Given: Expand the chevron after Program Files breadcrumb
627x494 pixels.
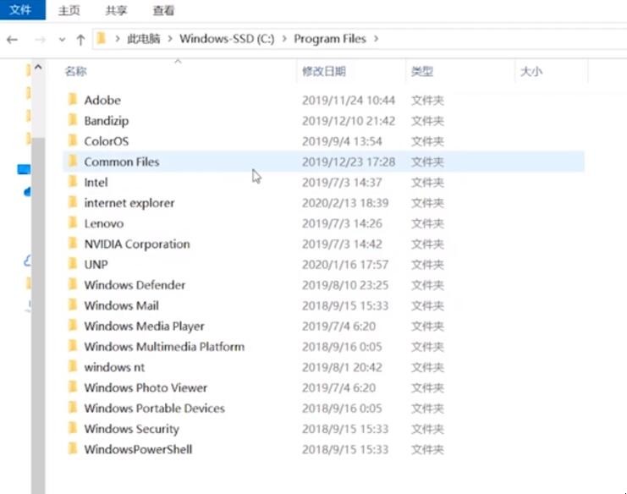Looking at the screenshot, I should pos(376,39).
